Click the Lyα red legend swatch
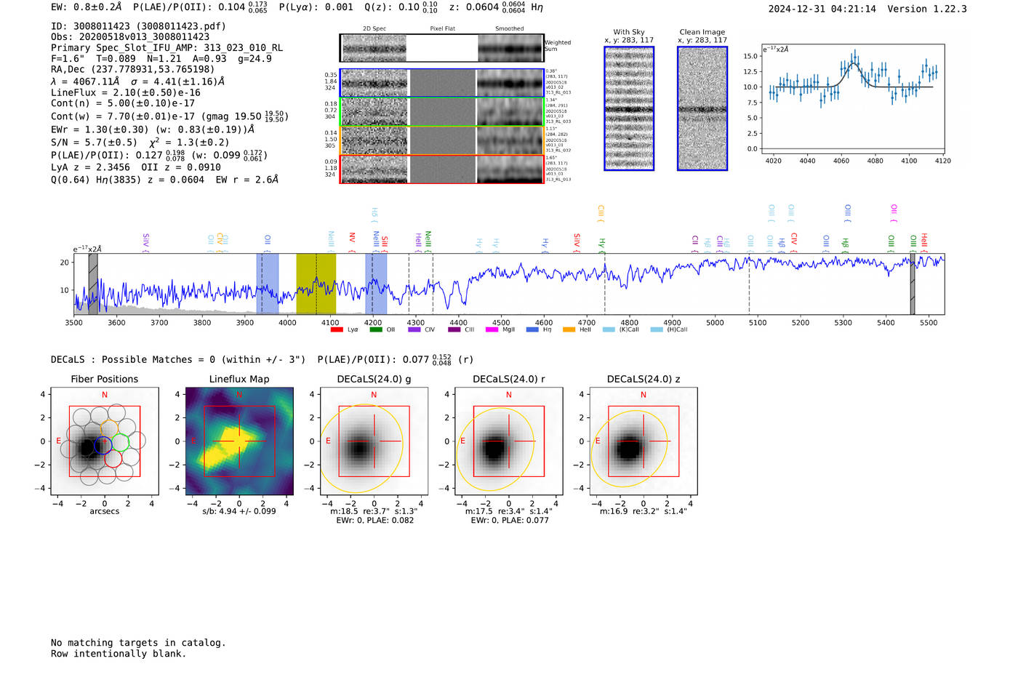The image size is (1018, 693). 337,329
